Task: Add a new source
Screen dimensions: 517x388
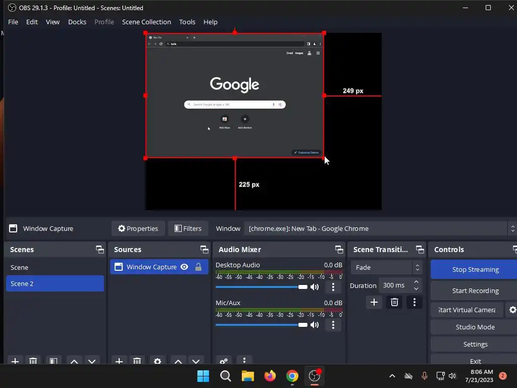Action: click(x=119, y=361)
